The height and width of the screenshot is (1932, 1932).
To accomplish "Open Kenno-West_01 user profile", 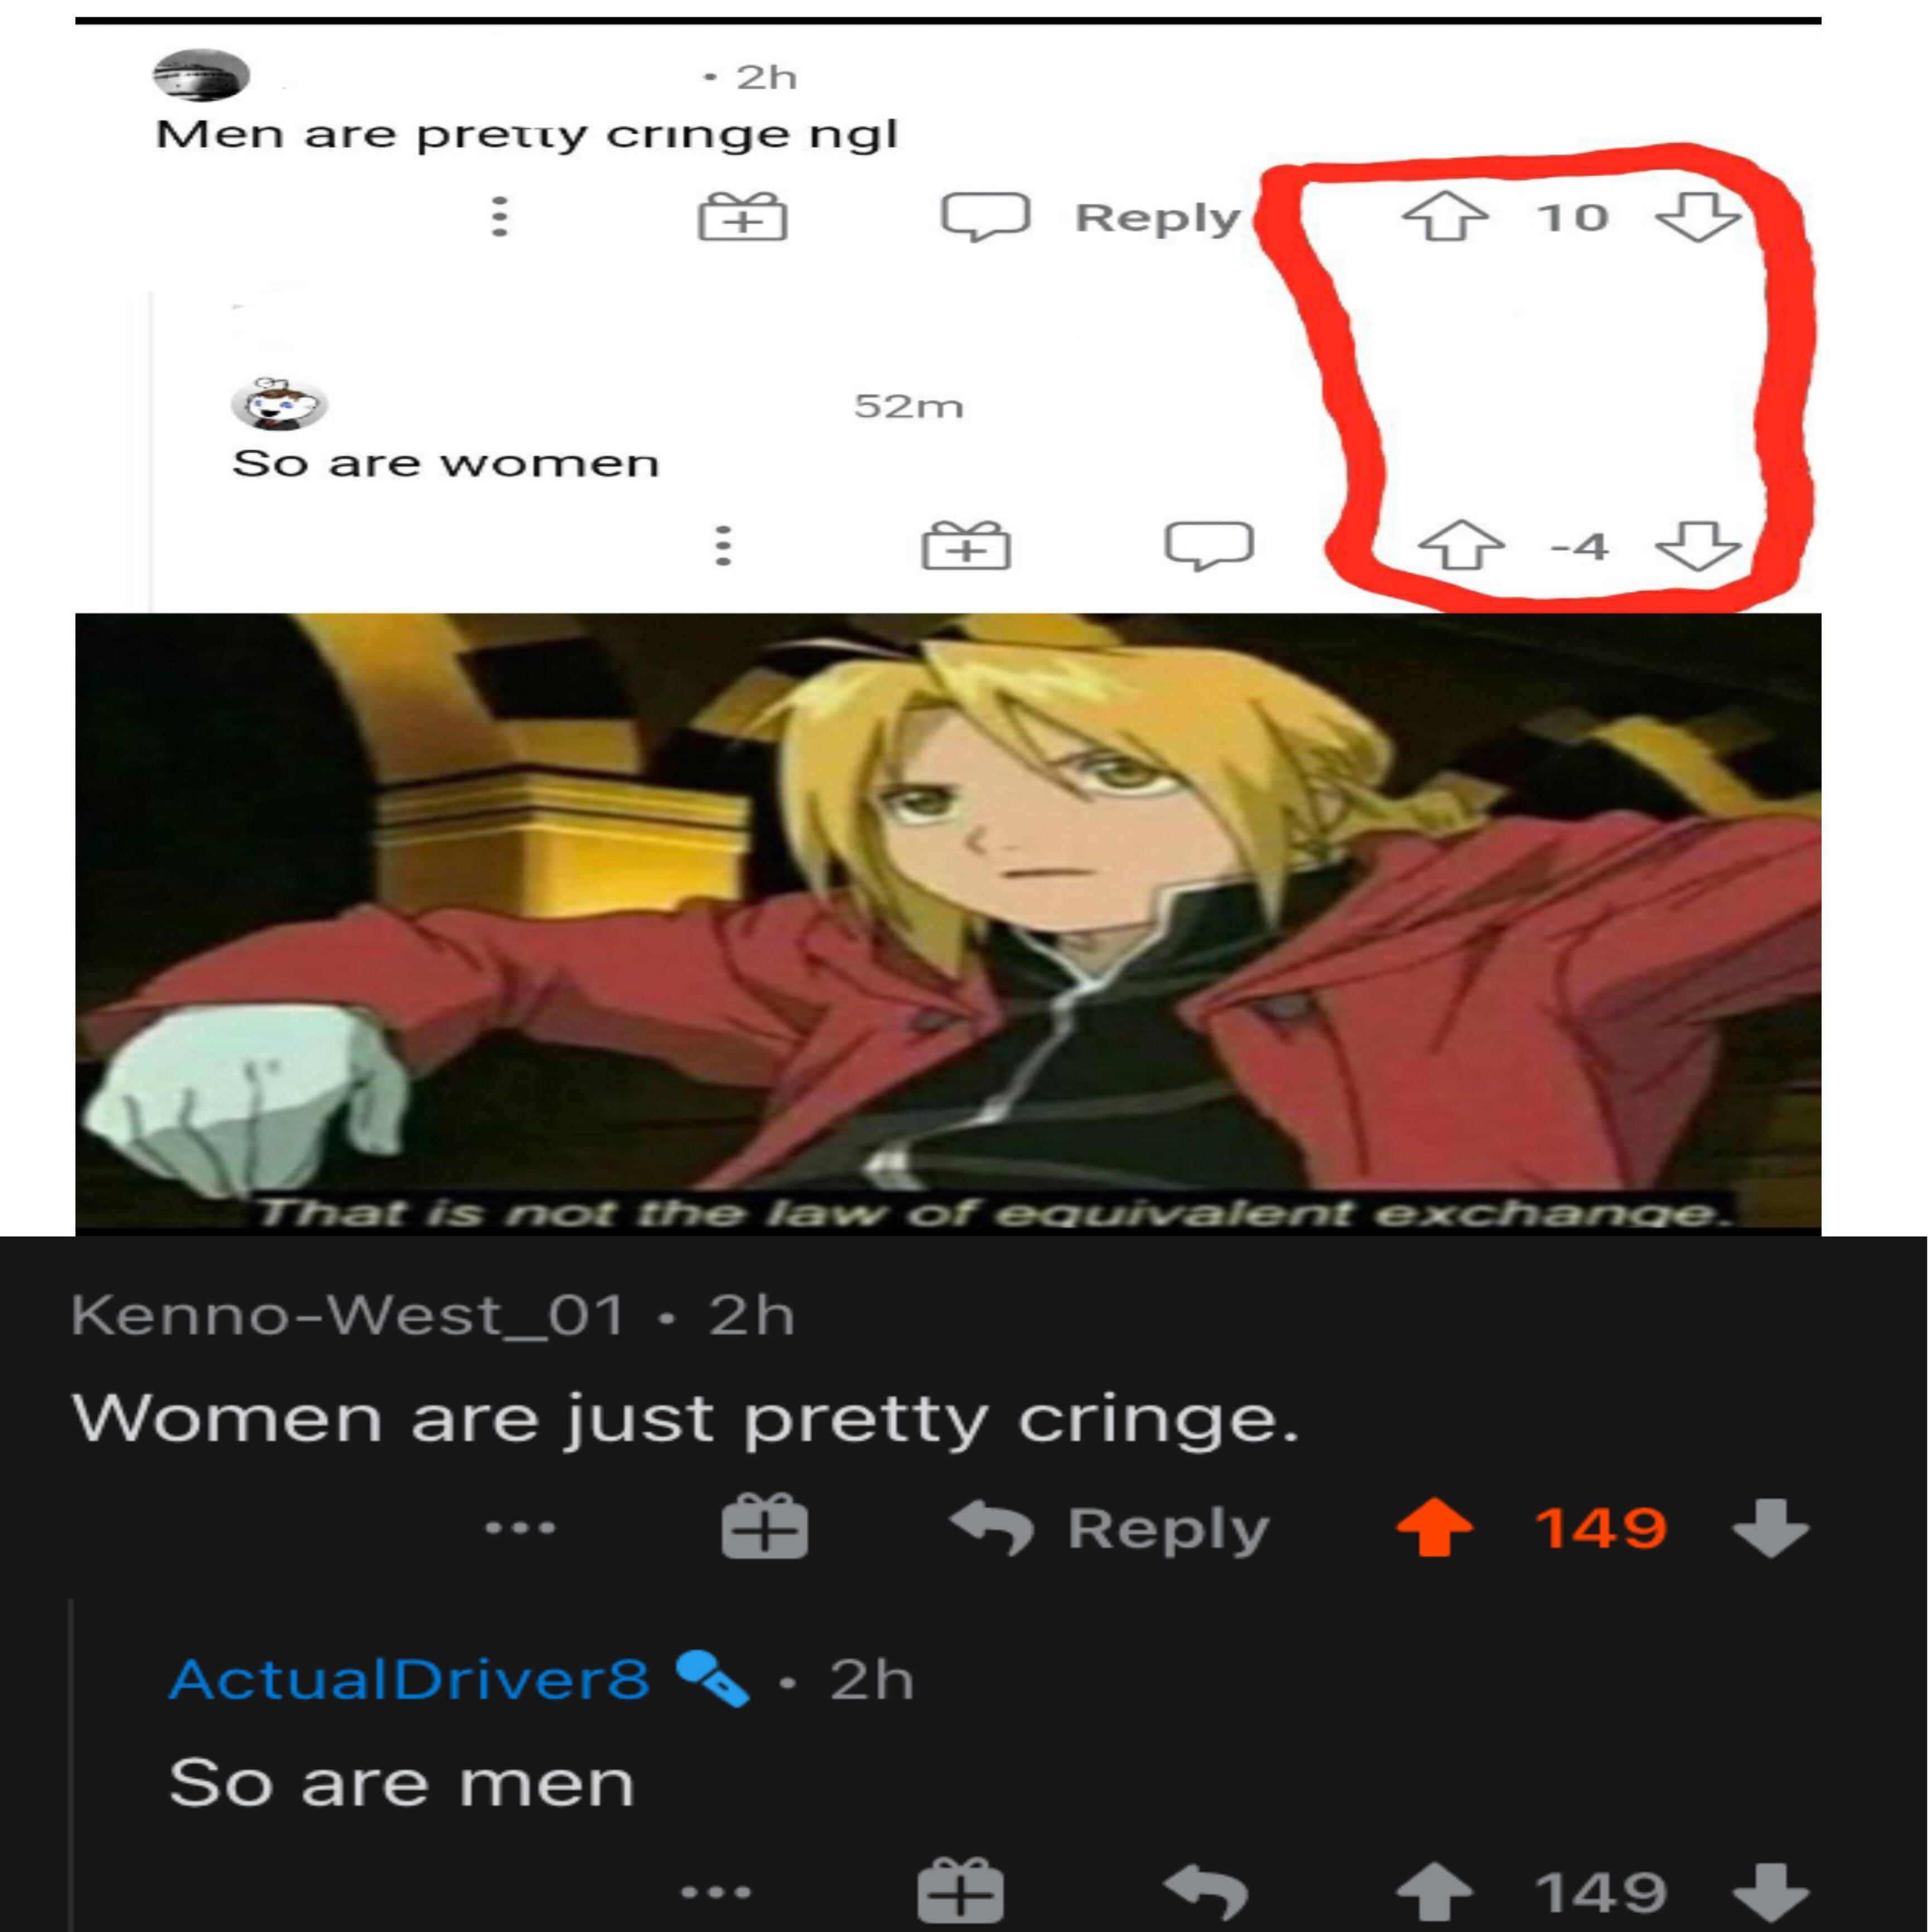I will coord(348,1314).
